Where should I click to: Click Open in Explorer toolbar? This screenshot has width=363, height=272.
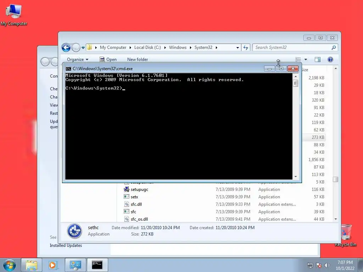click(x=108, y=59)
